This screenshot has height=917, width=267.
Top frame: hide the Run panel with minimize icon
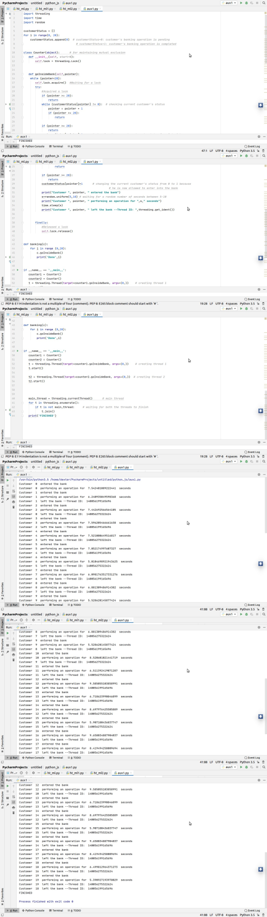click(264, 137)
